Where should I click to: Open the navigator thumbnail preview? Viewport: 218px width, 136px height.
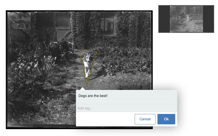tap(186, 19)
